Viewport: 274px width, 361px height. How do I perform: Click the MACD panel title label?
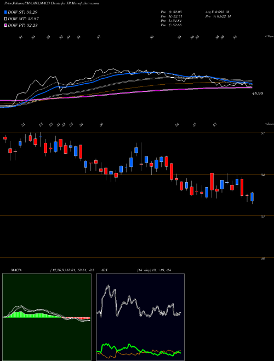pos(16,270)
